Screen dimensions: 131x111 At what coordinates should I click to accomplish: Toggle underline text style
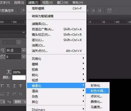click(x=14, y=86)
